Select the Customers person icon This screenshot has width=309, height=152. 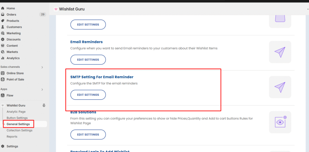click(x=3, y=27)
